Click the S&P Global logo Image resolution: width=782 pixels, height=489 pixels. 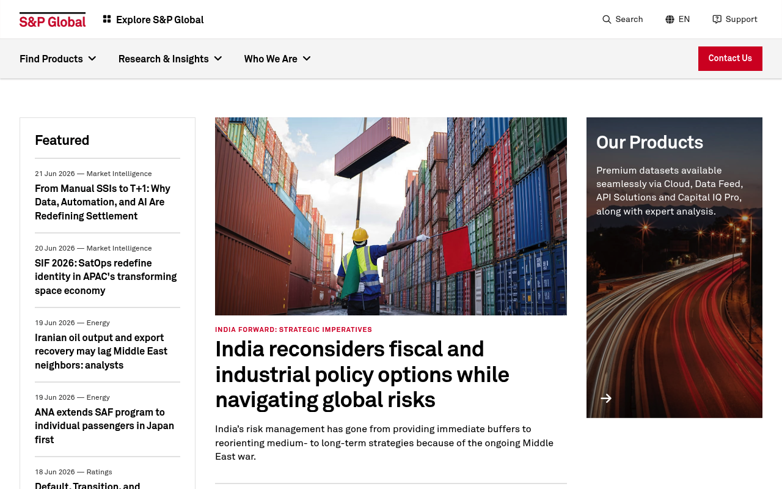click(53, 20)
